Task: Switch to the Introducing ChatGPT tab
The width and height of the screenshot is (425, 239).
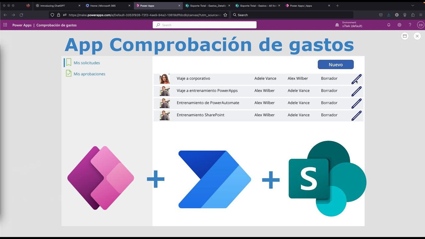Action: click(58, 6)
